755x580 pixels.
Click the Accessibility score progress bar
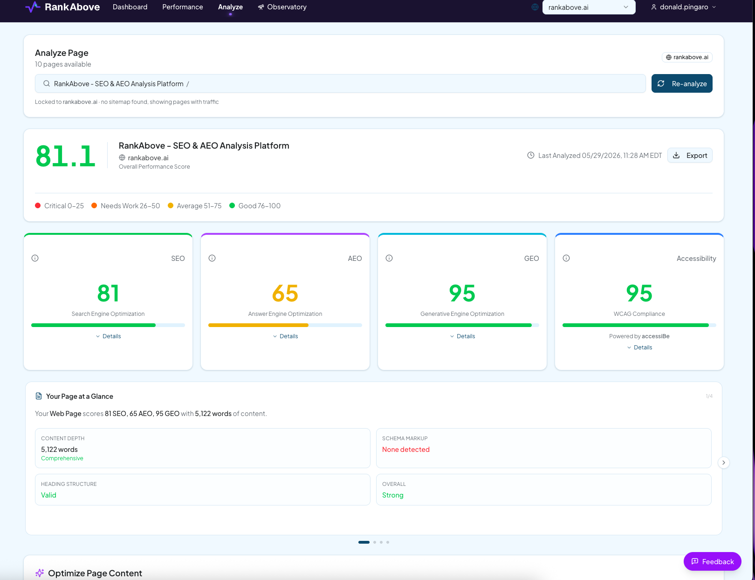click(x=639, y=325)
